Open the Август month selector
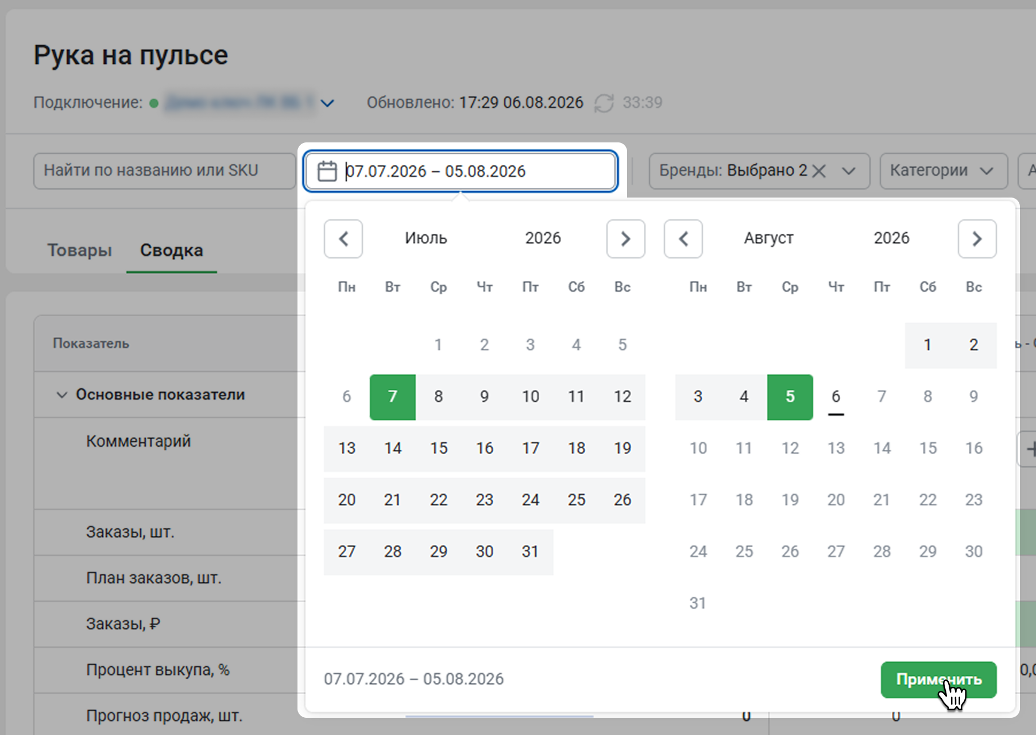Screen dimensions: 1036x735 point(768,238)
